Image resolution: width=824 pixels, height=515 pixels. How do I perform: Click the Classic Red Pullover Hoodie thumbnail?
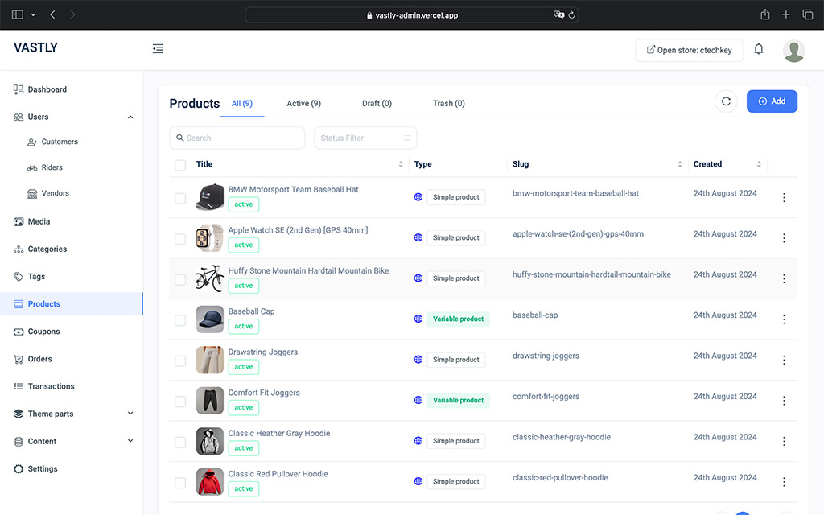pyautogui.click(x=210, y=482)
